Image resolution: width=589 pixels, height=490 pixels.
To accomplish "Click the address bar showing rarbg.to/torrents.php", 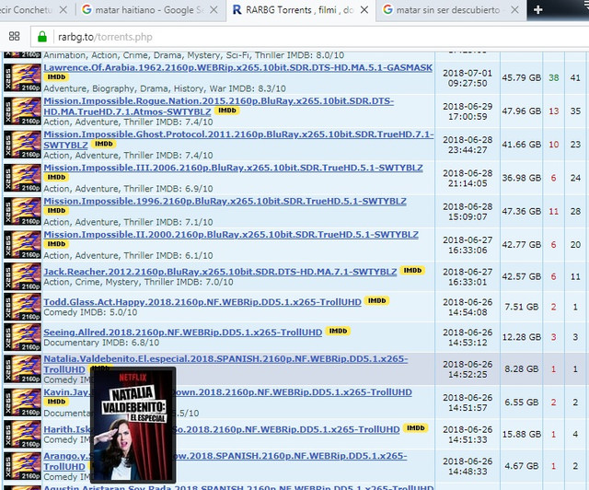I will (310, 37).
